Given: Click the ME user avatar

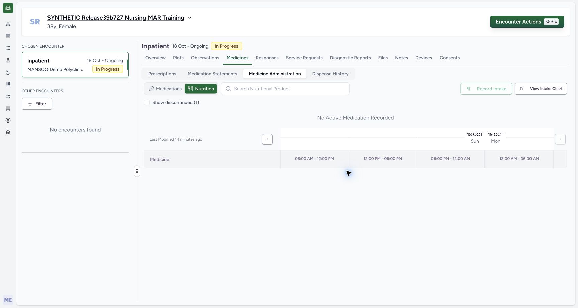Looking at the screenshot, I should tap(8, 300).
